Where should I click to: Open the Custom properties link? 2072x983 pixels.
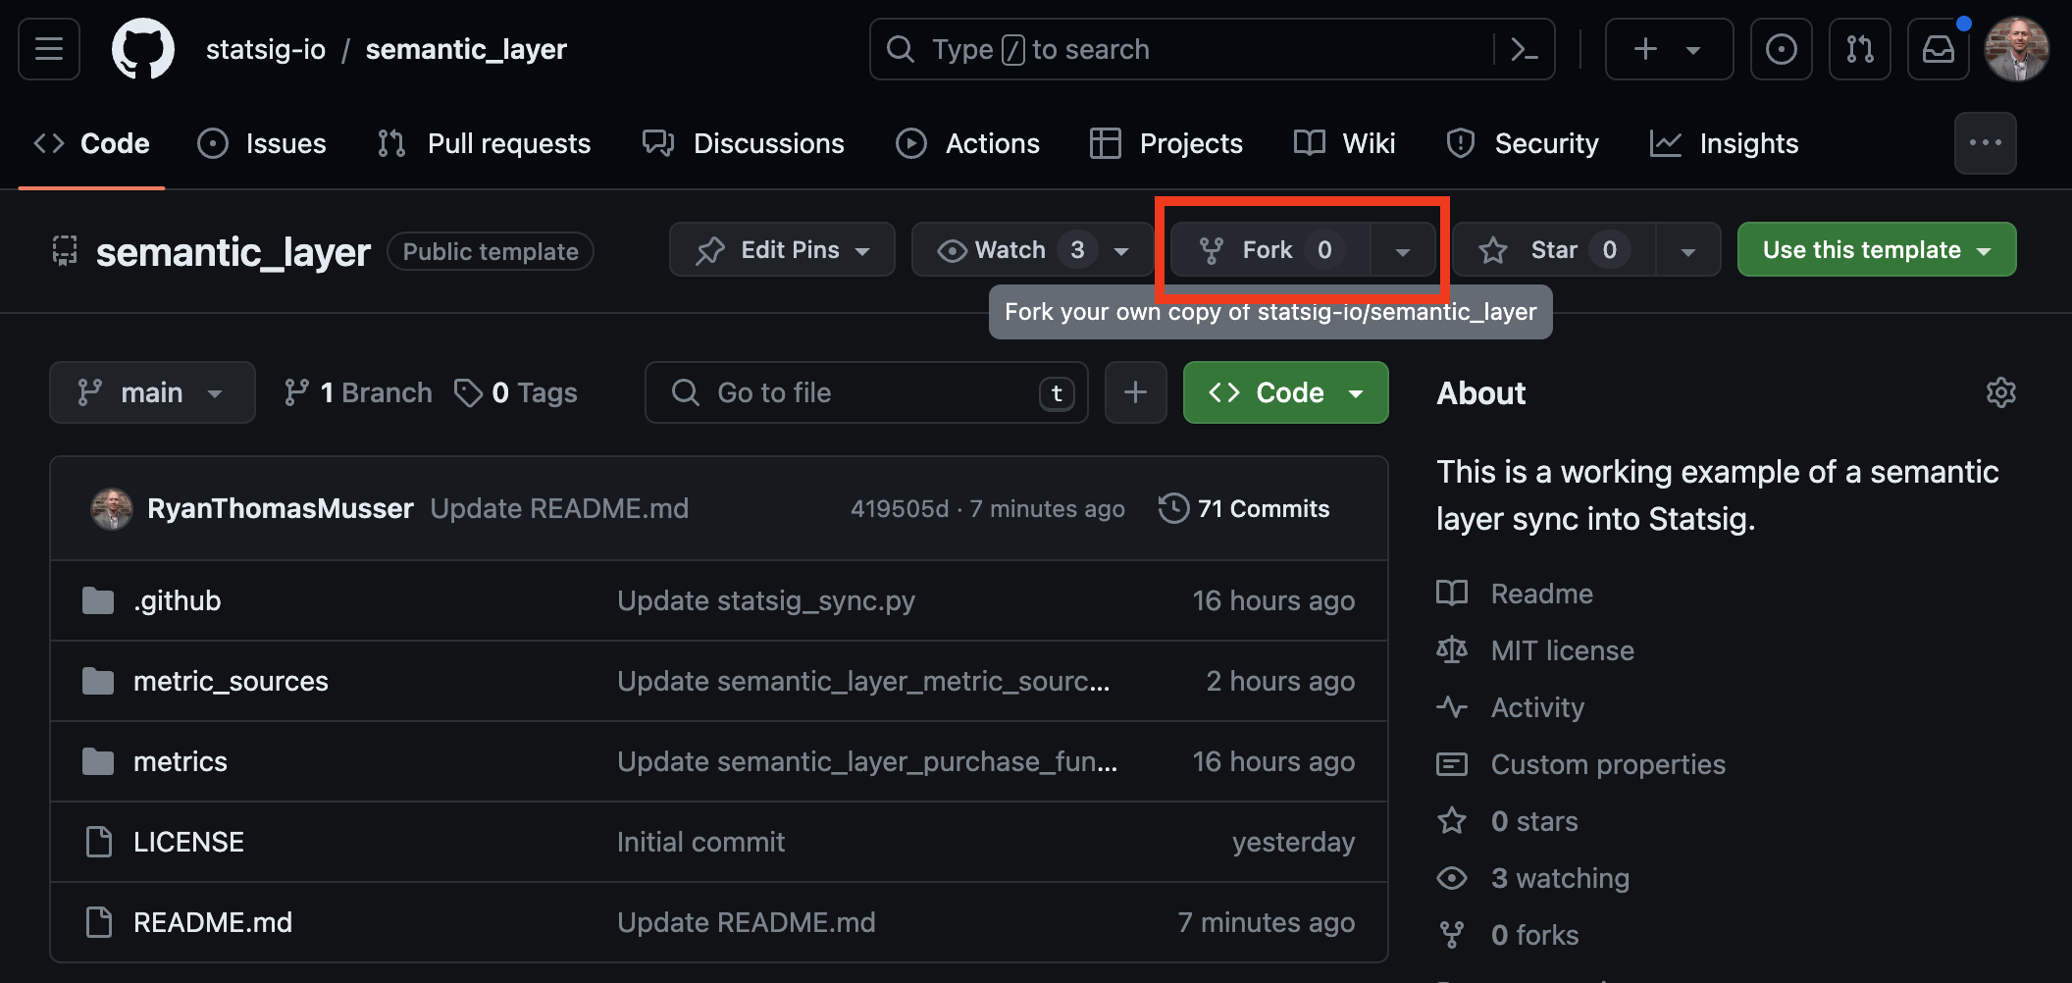(x=1580, y=764)
